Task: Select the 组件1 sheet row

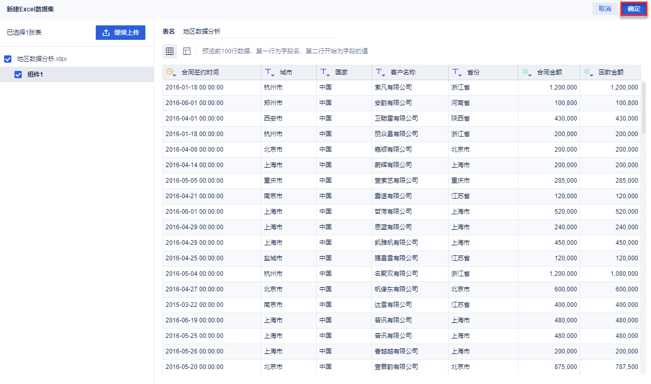Action: [77, 75]
